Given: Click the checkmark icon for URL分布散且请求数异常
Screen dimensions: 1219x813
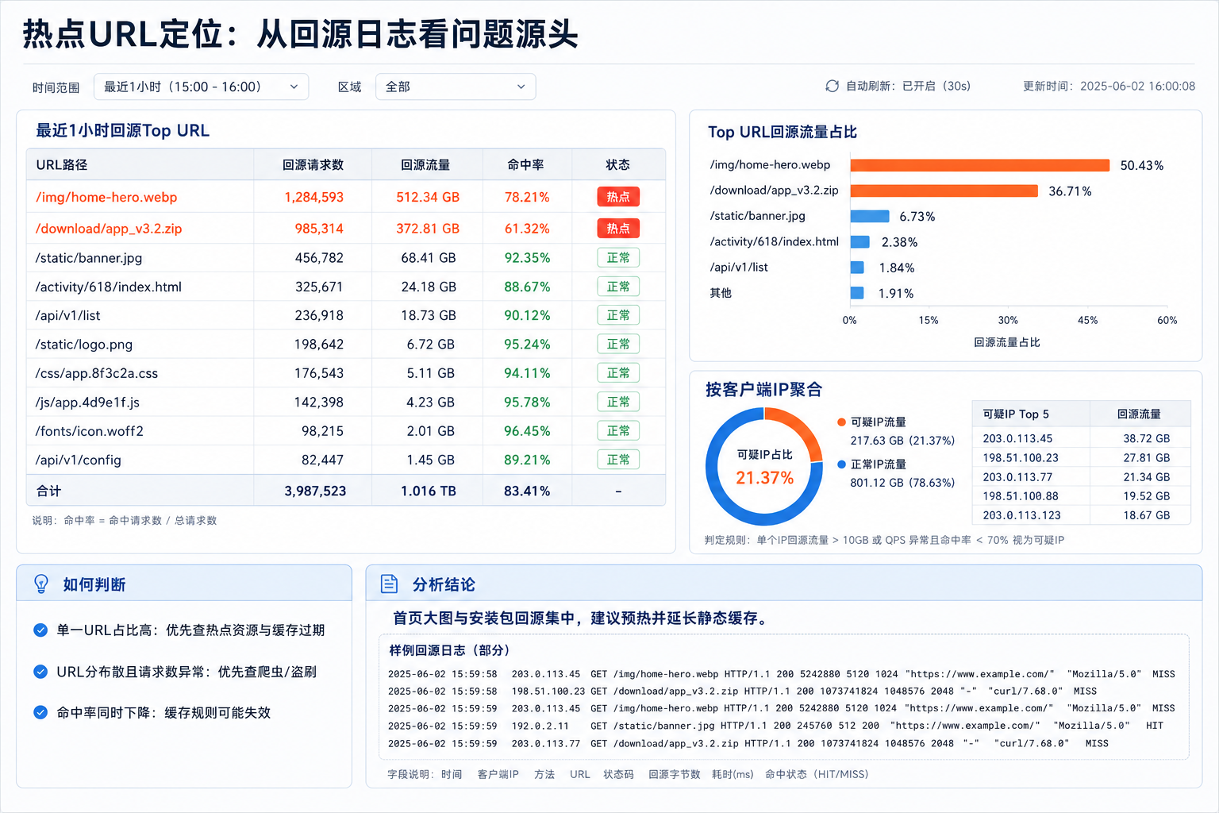Looking at the screenshot, I should point(40,672).
